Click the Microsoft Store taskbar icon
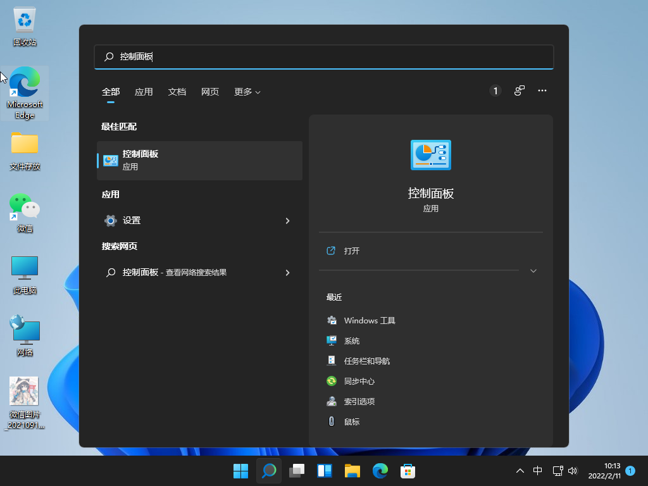Screen dimensions: 648x486 408,471
